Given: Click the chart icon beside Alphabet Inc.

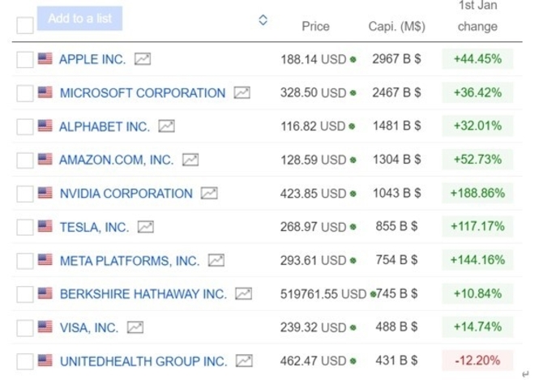Looking at the screenshot, I should click(x=167, y=126).
